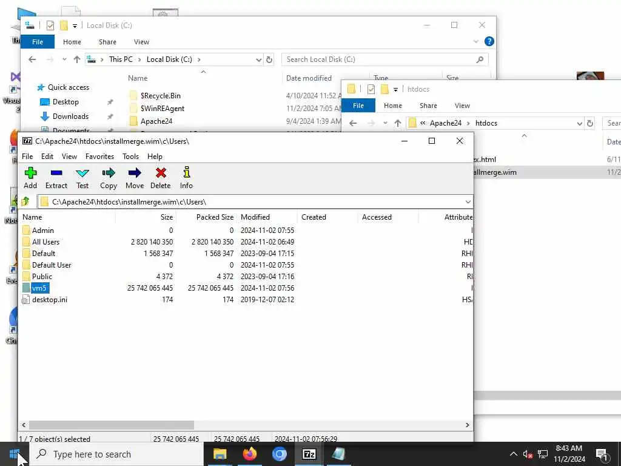Click the red Delete icon in 7-Zip
The image size is (621, 466).
click(x=160, y=173)
